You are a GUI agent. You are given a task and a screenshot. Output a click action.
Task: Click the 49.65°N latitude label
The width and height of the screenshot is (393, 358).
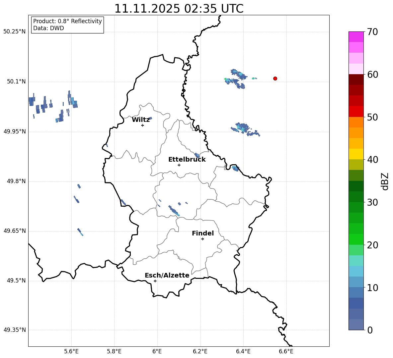tap(15, 231)
